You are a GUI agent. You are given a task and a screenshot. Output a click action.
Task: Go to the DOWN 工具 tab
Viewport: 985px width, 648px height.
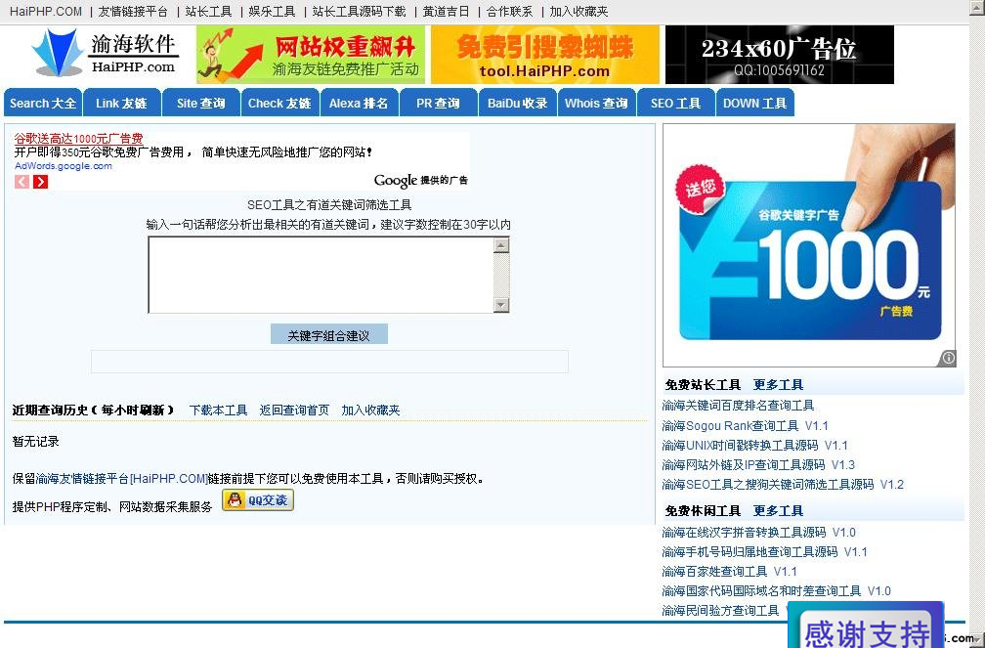point(755,103)
